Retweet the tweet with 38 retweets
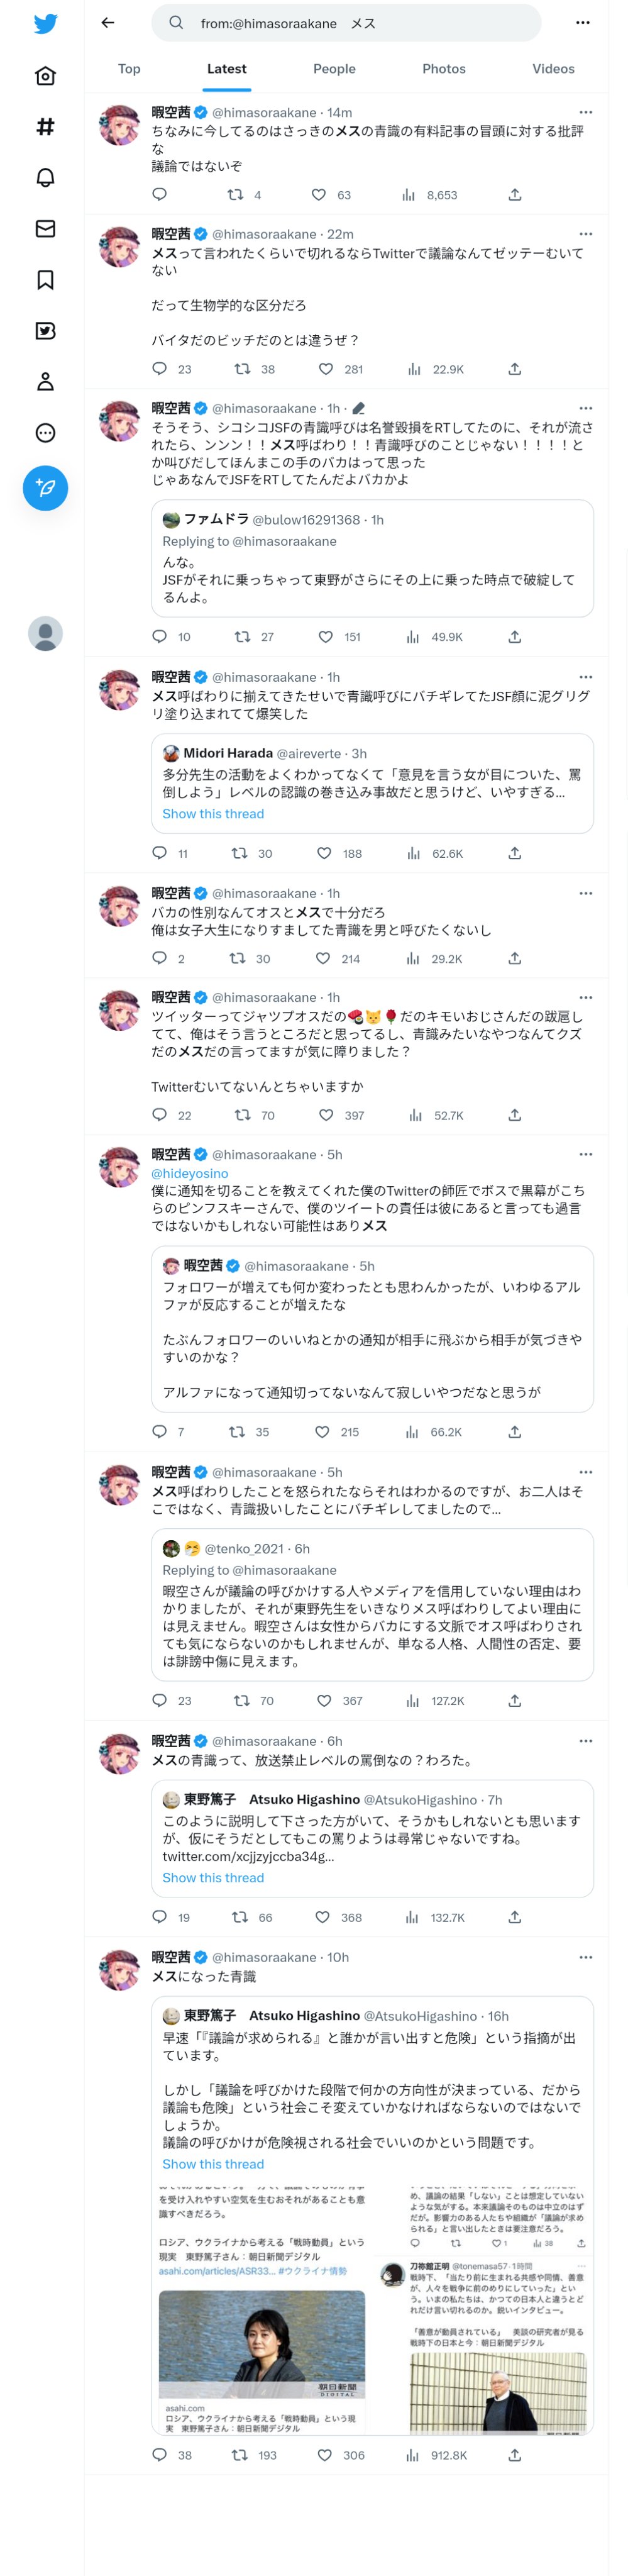628x2576 pixels. coord(242,369)
